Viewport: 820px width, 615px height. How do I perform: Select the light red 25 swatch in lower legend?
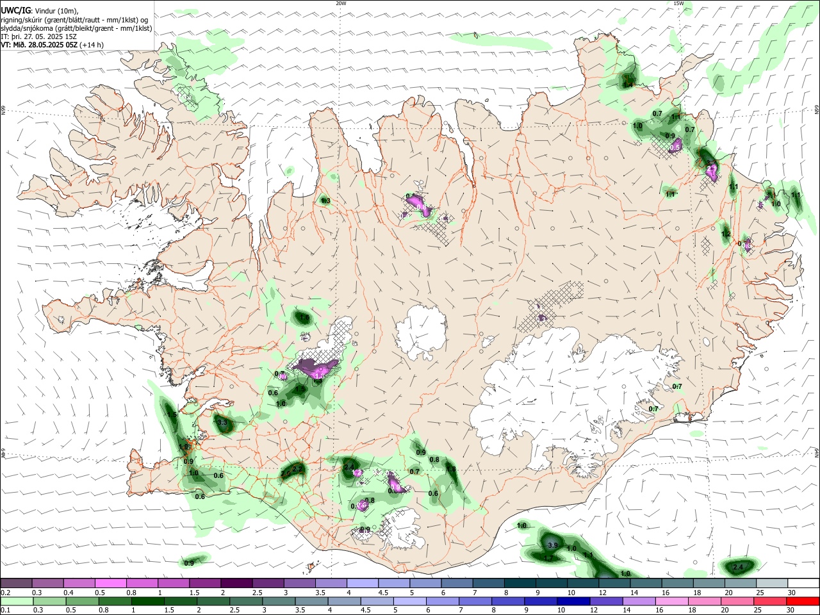tap(769, 601)
